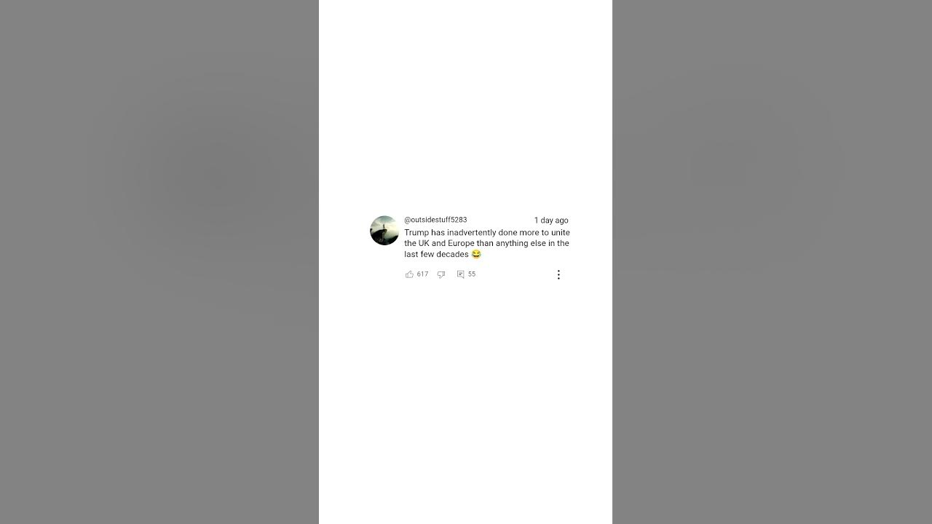Click the 55 replies count
Screen dimensions: 932x524
(472, 274)
